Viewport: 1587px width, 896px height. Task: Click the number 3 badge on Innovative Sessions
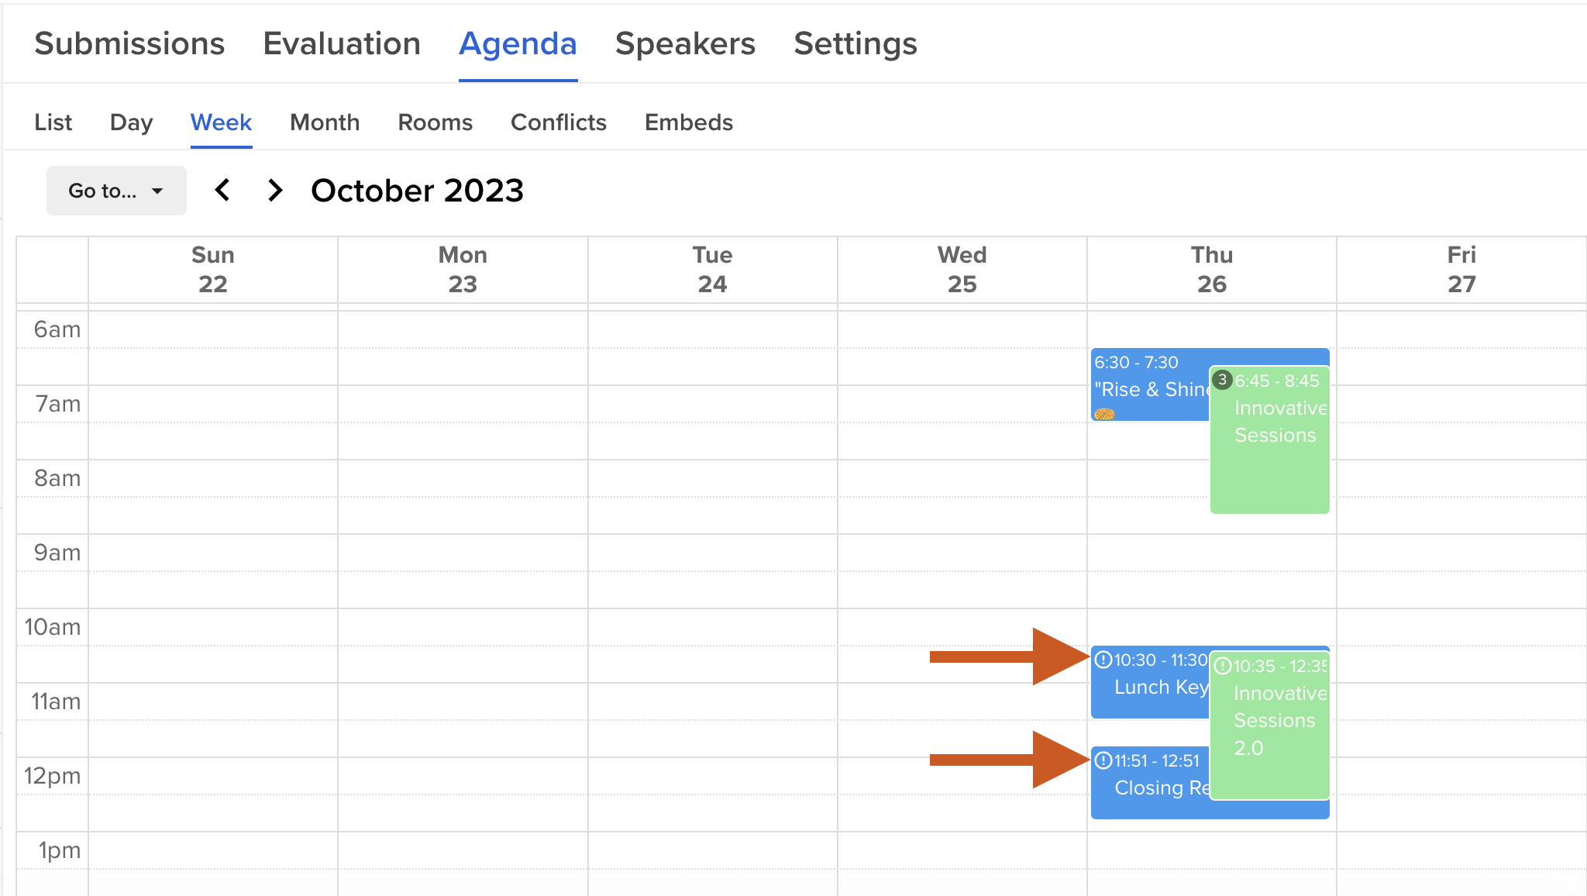1222,380
